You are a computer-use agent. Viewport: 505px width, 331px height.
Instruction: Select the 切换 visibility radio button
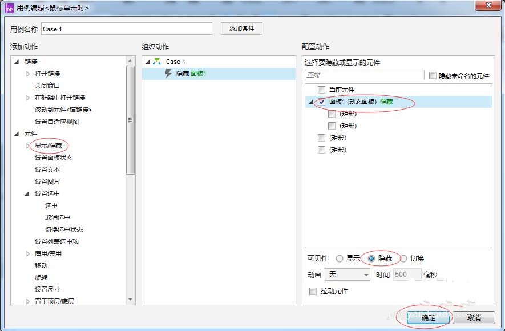tap(403, 258)
